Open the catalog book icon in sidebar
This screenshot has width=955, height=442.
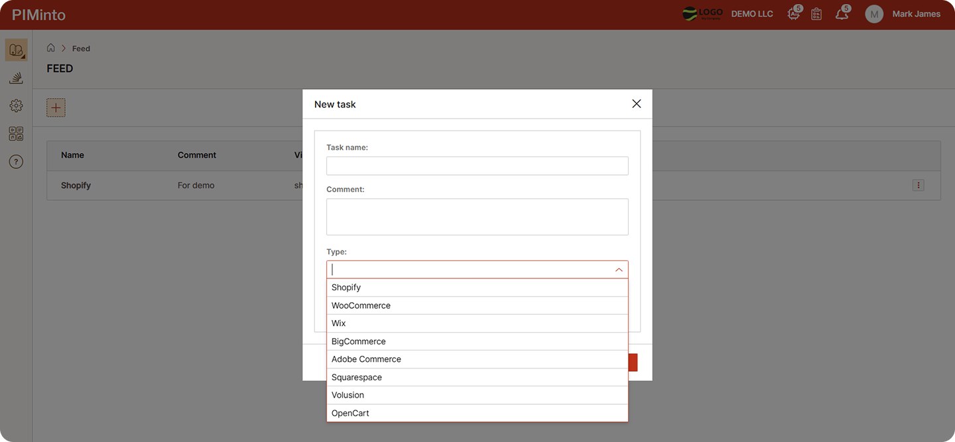tap(17, 50)
